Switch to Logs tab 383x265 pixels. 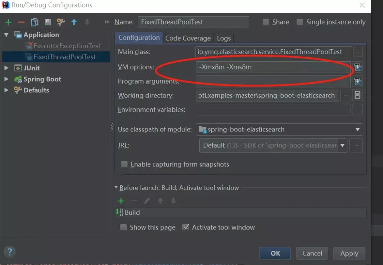[224, 38]
